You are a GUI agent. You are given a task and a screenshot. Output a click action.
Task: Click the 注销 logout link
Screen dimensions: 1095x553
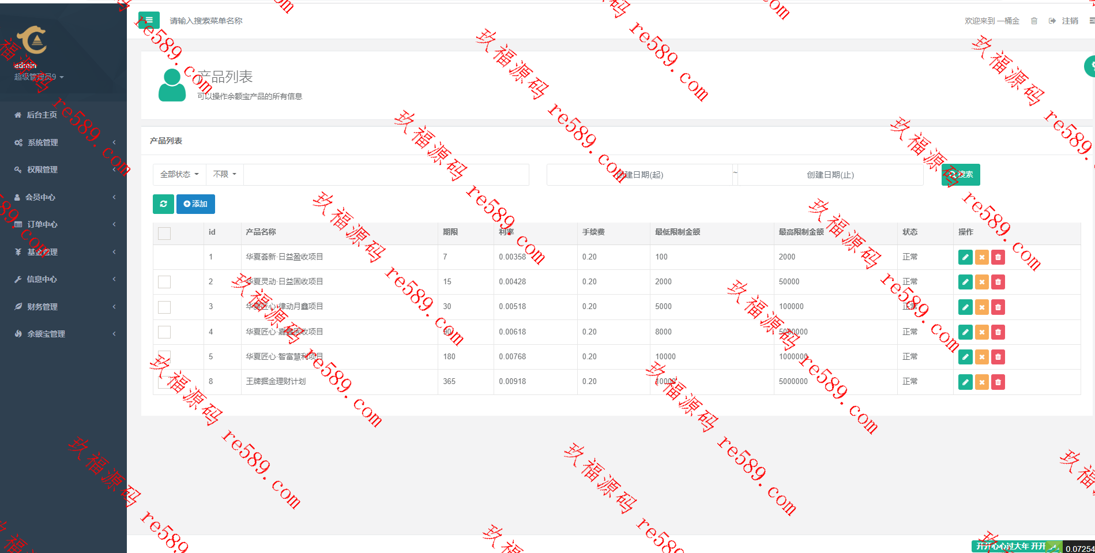pyautogui.click(x=1063, y=21)
